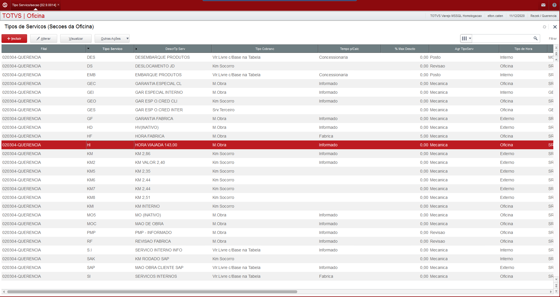This screenshot has width=560, height=297.
Task: Focus the search text field
Action: coord(502,38)
